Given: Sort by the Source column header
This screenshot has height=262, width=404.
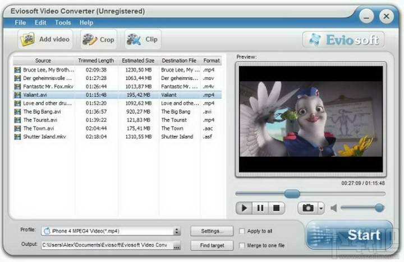Looking at the screenshot, I should click(x=43, y=60).
